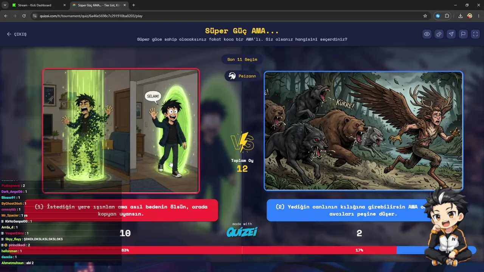Viewport: 484px width, 272px height.
Task: Go back with the browser back arrow
Action: click(6, 16)
